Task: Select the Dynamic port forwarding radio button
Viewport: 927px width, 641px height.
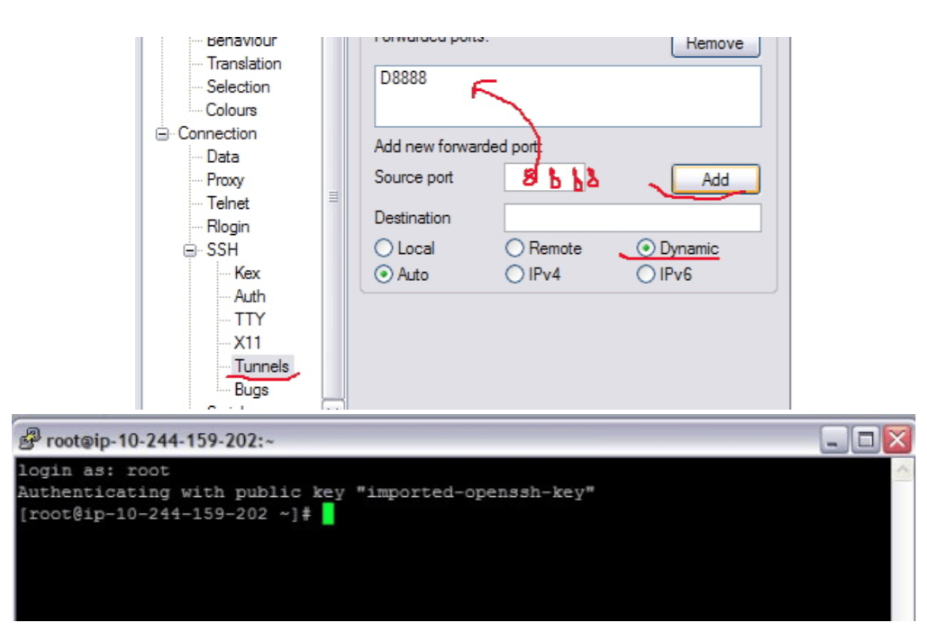Action: pos(646,248)
